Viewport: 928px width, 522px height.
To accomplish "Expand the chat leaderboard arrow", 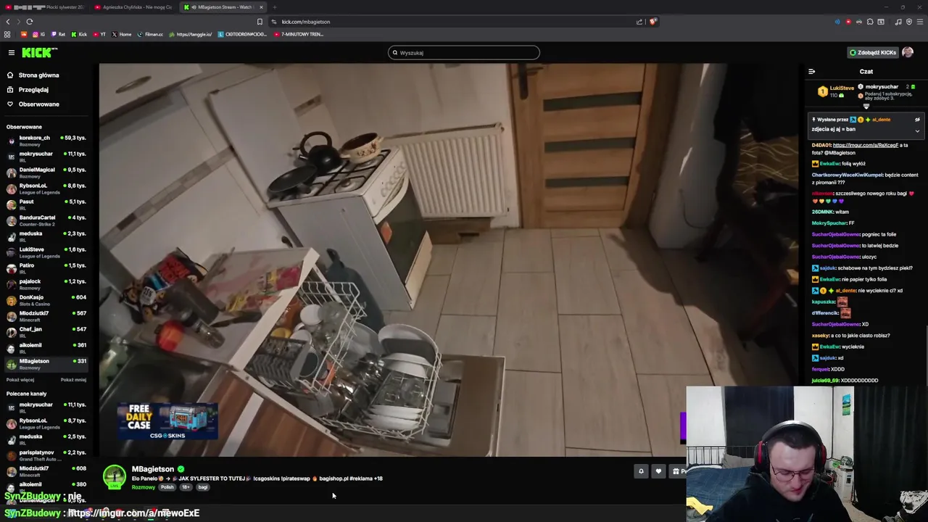I will (866, 107).
